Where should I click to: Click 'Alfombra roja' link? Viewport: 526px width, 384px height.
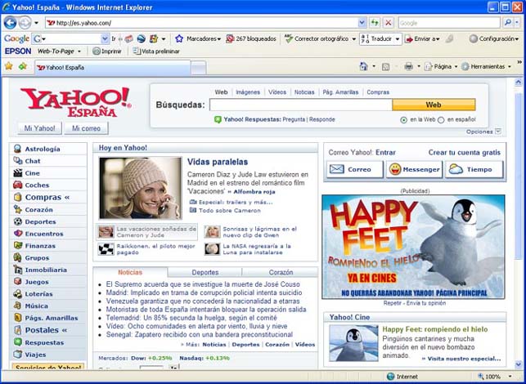click(x=254, y=192)
